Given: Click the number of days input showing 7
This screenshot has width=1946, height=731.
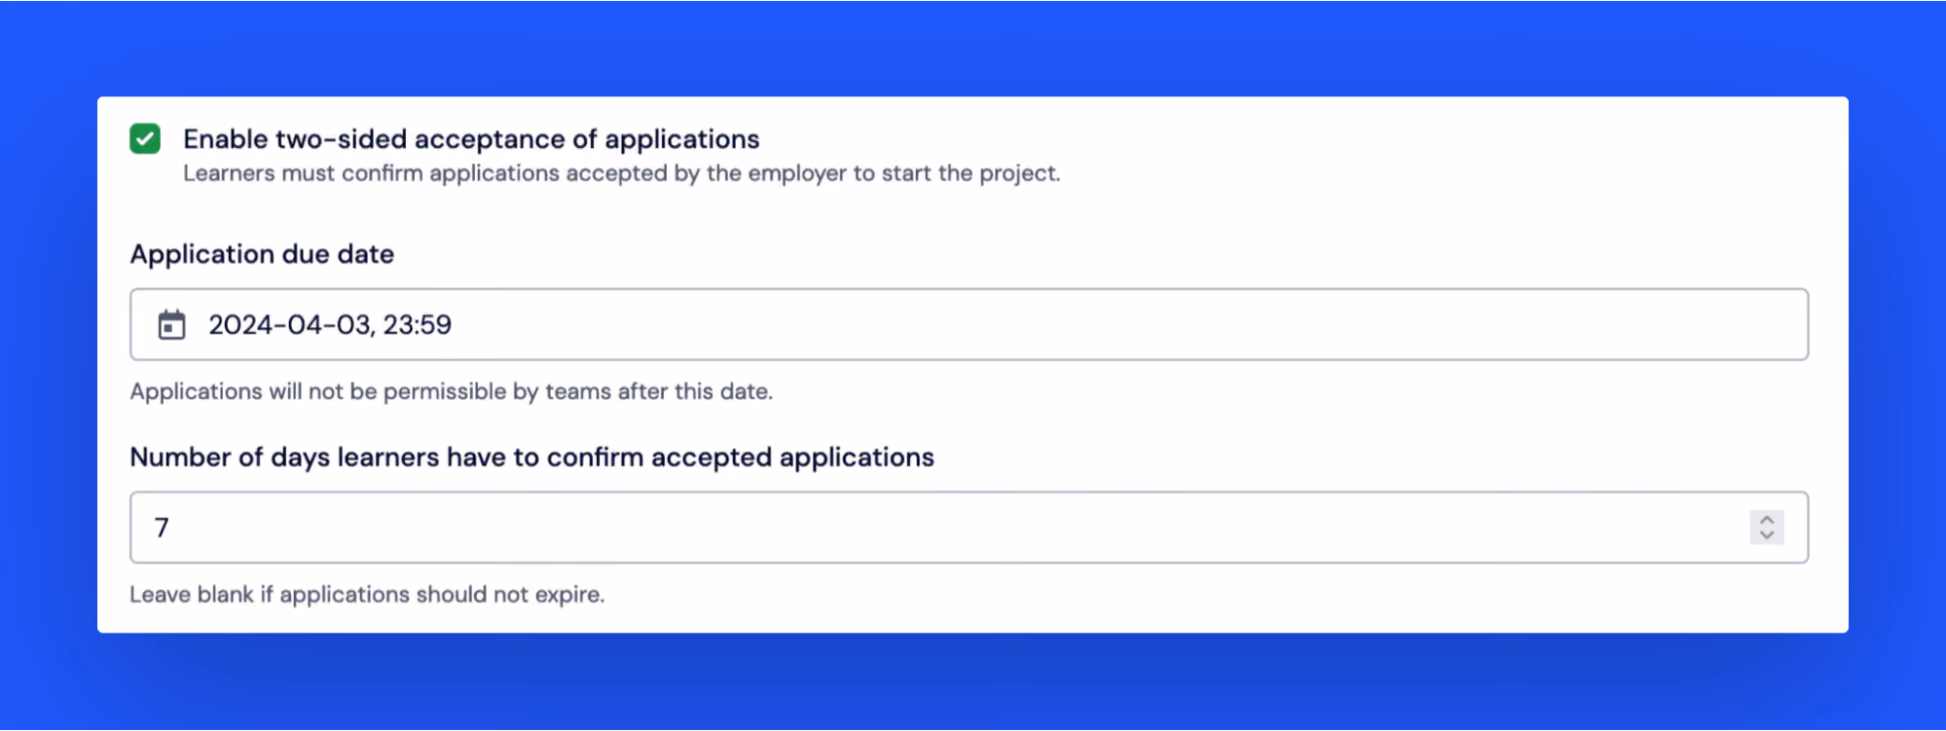Looking at the screenshot, I should click(x=970, y=528).
